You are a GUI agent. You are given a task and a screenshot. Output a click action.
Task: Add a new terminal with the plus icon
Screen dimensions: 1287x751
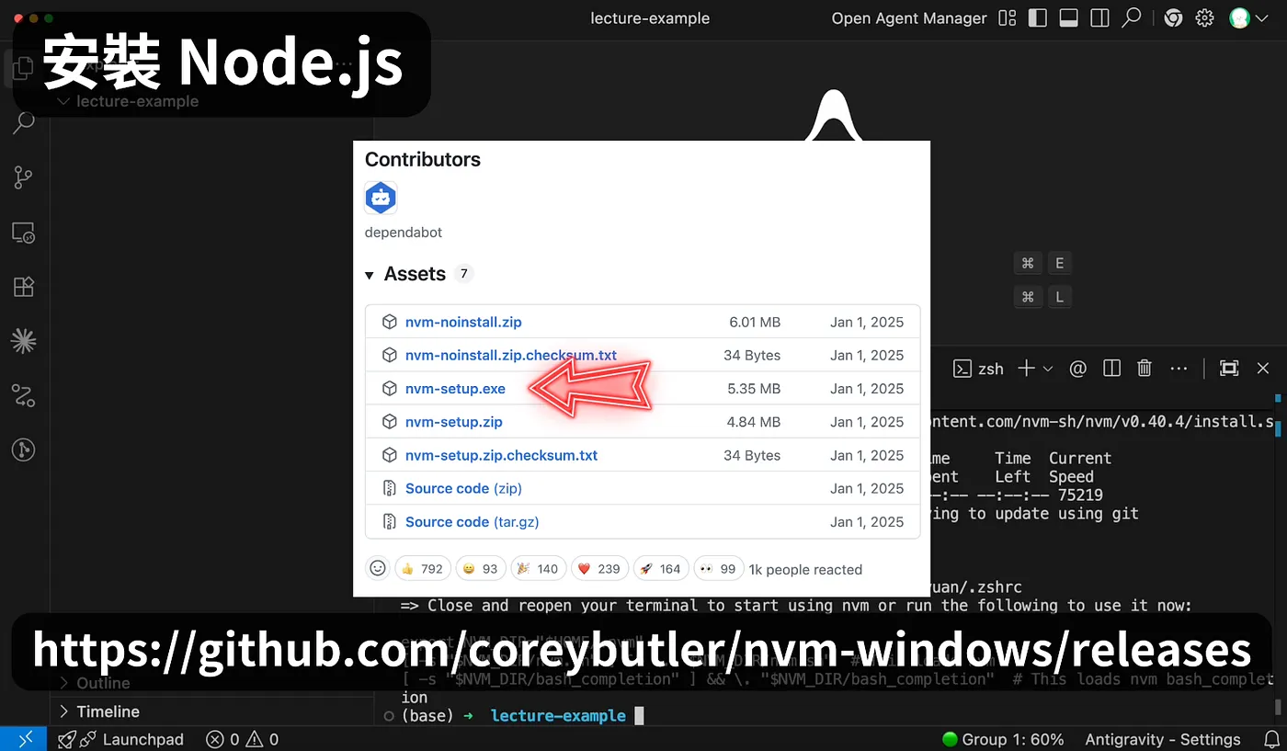pos(1026,369)
